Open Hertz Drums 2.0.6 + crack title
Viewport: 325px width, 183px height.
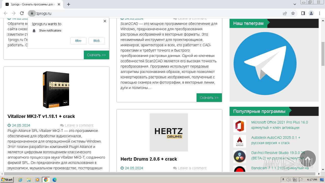149,159
